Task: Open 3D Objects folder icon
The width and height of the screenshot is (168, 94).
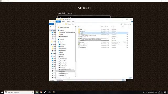Action: pos(59,44)
